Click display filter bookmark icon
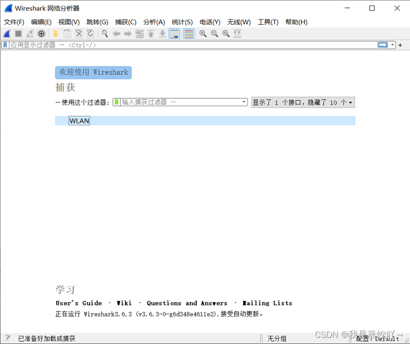 click(5, 45)
